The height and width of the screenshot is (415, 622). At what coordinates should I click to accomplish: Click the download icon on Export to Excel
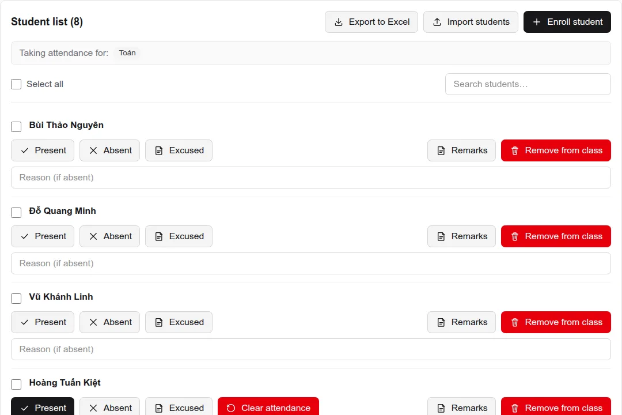point(339,22)
